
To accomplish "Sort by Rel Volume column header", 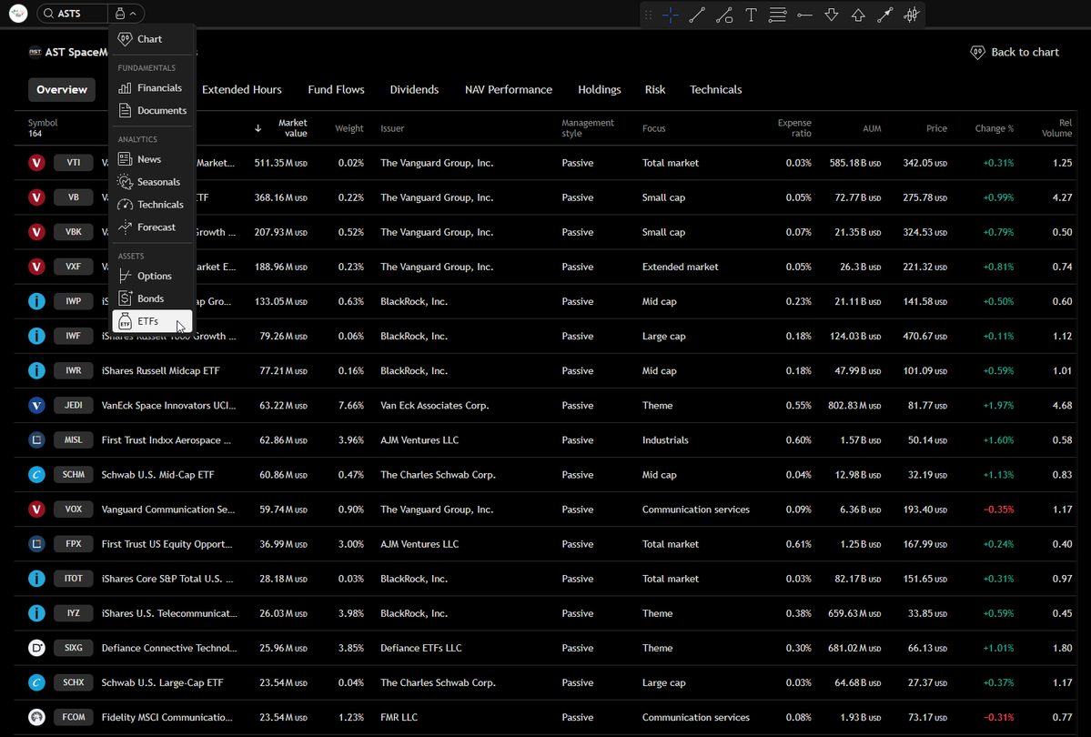I will (1057, 128).
